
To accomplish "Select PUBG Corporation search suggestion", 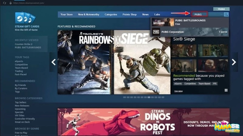I will click(189, 32).
